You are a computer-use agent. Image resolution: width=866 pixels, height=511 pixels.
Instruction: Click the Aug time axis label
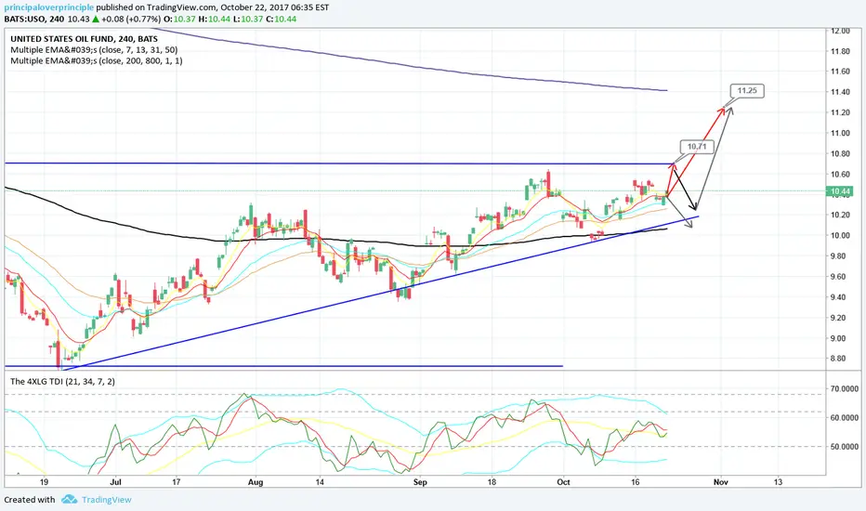(x=256, y=481)
